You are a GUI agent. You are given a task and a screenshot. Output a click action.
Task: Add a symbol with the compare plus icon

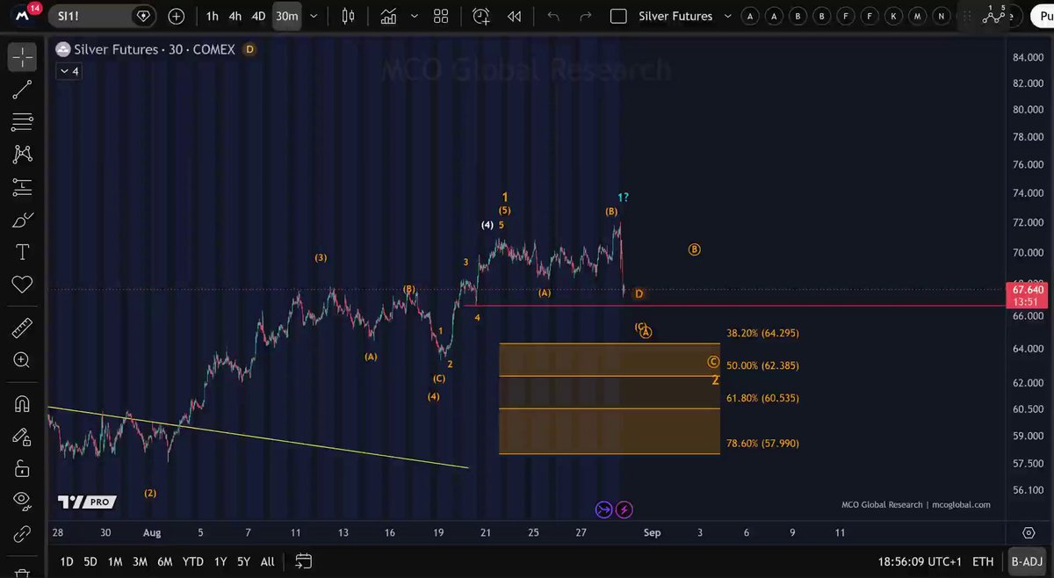177,16
